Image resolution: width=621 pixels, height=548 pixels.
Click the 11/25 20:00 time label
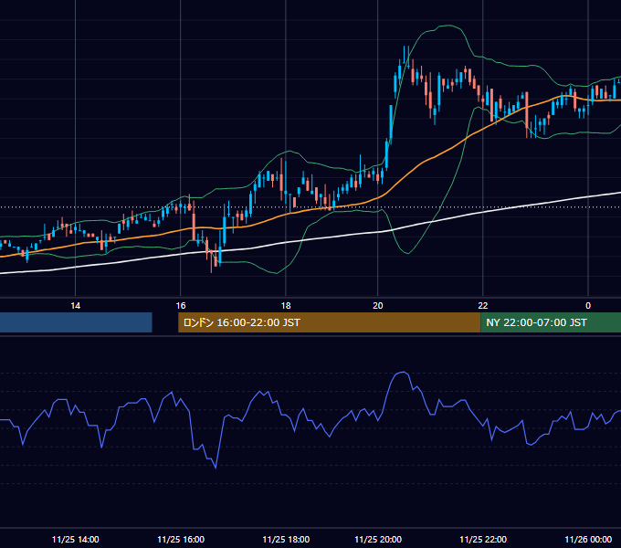pyautogui.click(x=378, y=539)
